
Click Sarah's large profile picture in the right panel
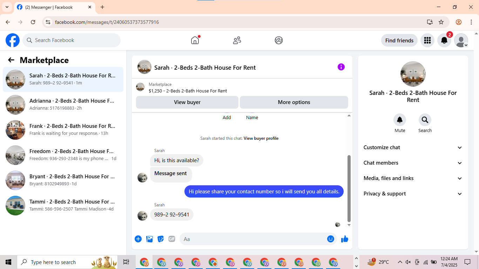point(413,74)
